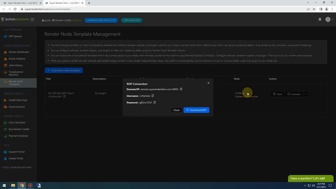Open the Have a question chat widget

pos(311,178)
